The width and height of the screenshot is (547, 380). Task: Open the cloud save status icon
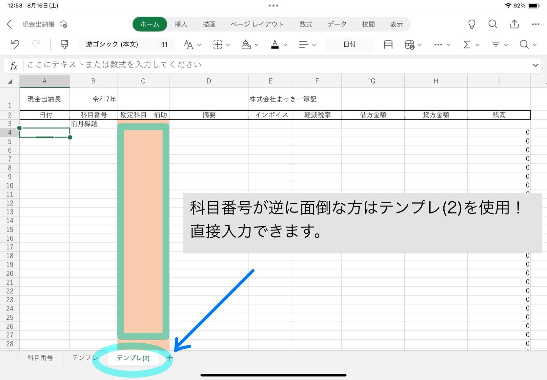point(63,24)
